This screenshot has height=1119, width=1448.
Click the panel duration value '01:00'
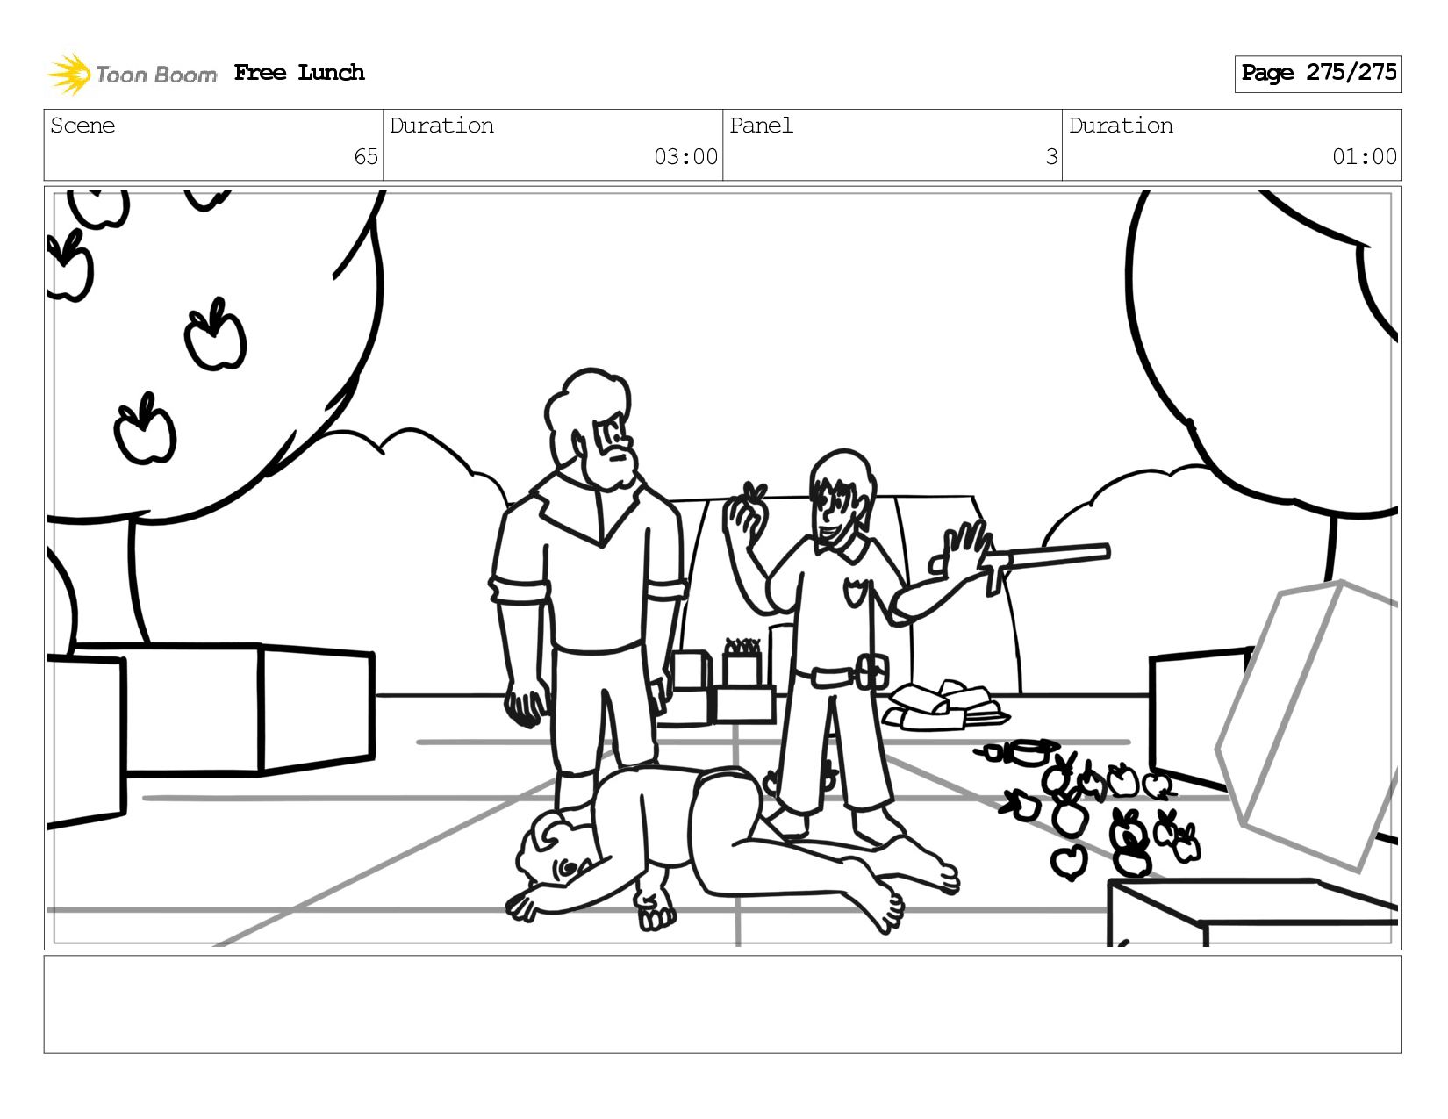[1364, 157]
